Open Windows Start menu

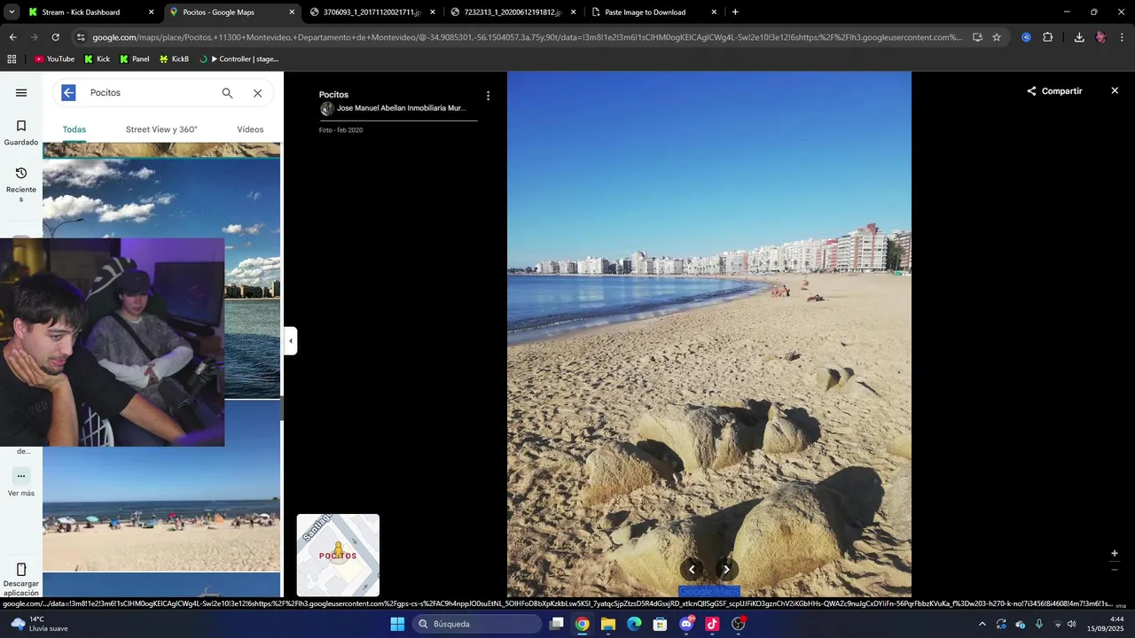pyautogui.click(x=397, y=624)
